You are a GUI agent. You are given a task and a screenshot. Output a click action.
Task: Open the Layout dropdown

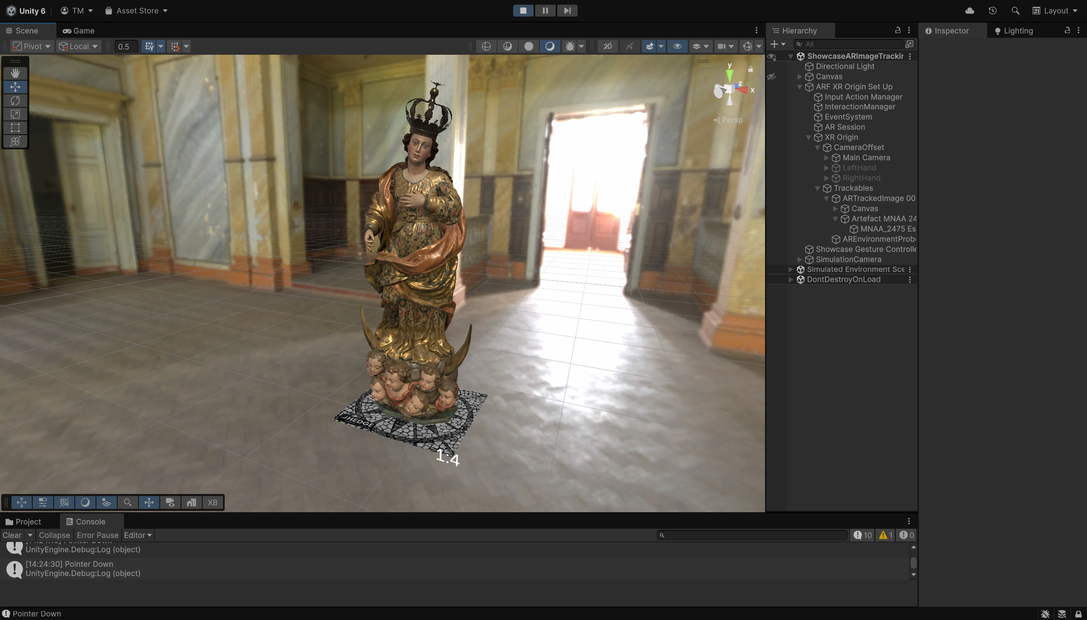point(1055,11)
